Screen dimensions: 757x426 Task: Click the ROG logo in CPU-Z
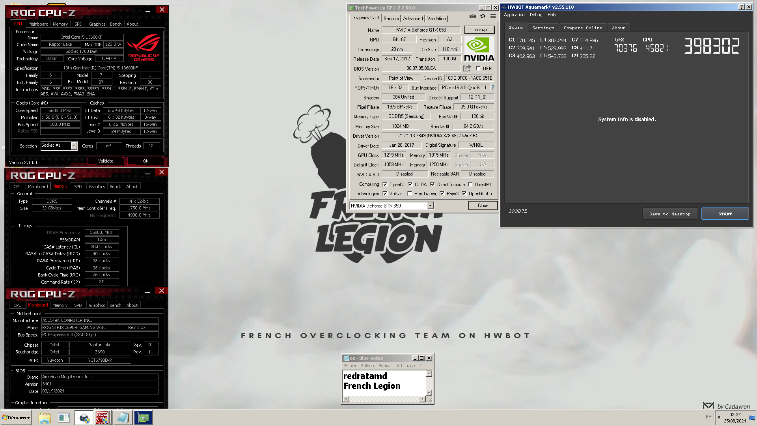click(144, 47)
